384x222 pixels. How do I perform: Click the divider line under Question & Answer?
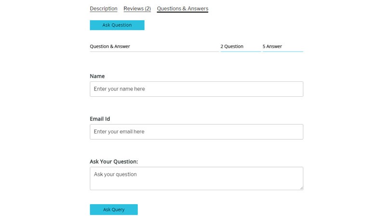point(154,52)
